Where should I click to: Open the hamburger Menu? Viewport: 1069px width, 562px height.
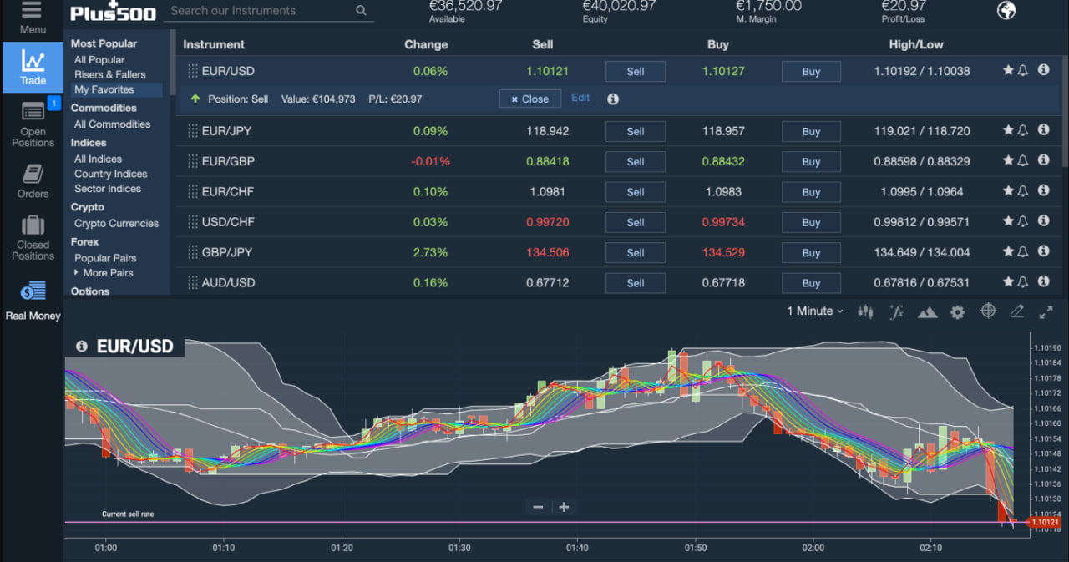click(33, 17)
